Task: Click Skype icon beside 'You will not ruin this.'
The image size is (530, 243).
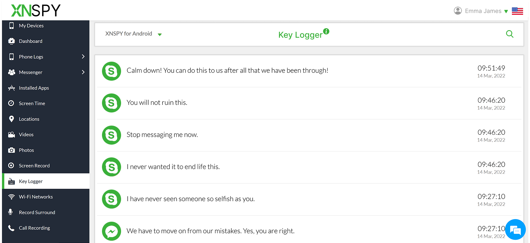Action: pyautogui.click(x=112, y=103)
